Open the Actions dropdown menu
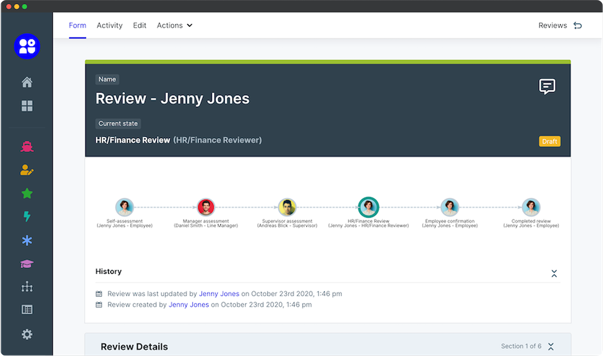 pos(174,25)
